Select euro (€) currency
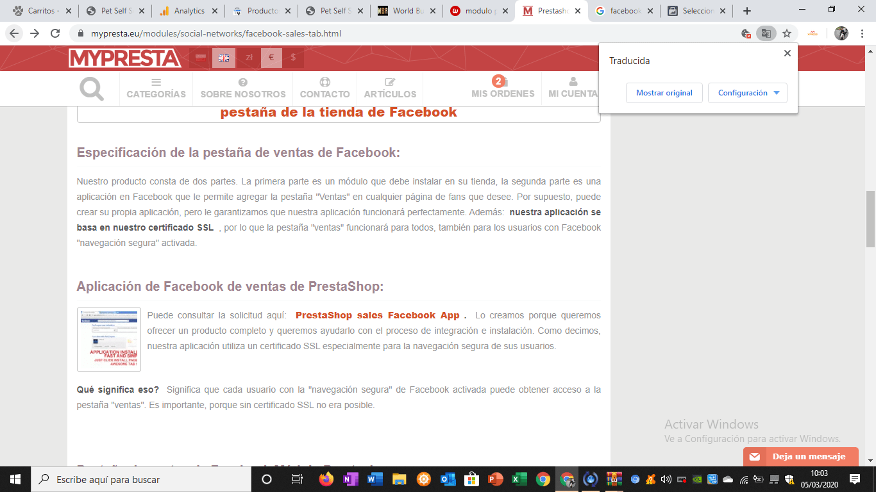This screenshot has height=492, width=876. pos(271,58)
